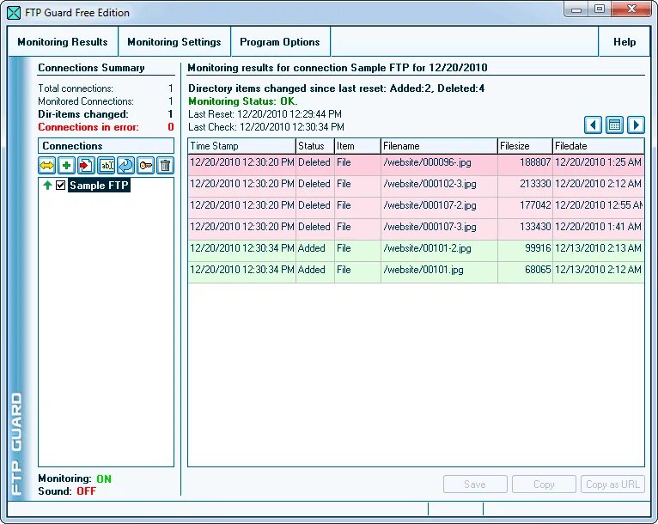Screen dimensions: 658x524
Task: Select filename /website/000107-2.jpg
Action: pos(430,205)
